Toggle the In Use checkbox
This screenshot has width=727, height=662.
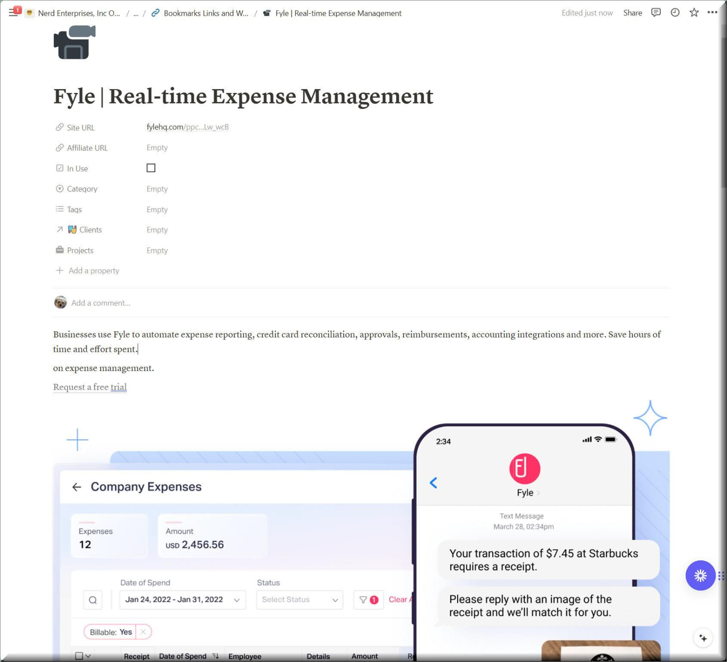pos(151,168)
